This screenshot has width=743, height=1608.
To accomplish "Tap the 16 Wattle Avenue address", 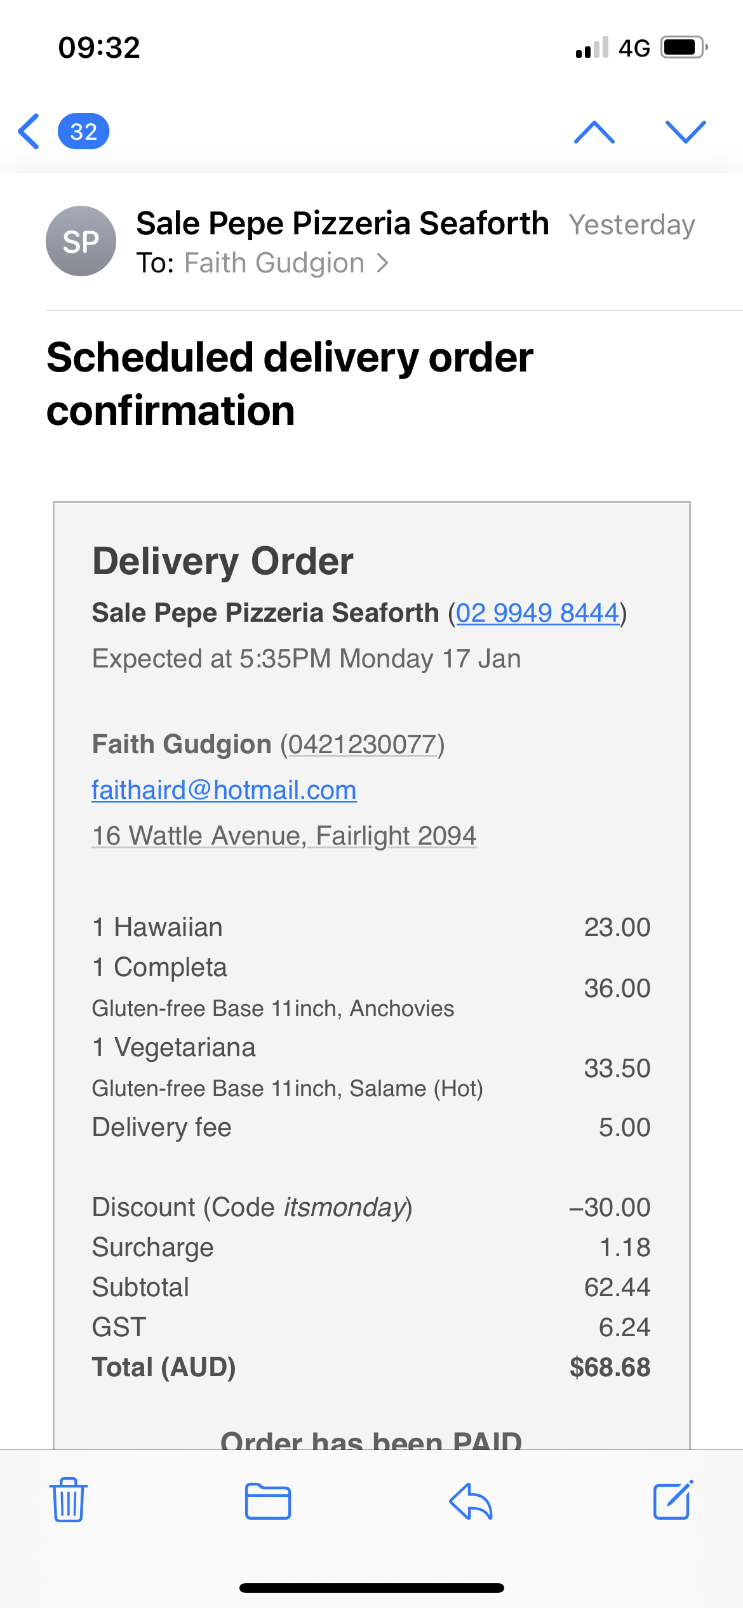I will pyautogui.click(x=284, y=836).
